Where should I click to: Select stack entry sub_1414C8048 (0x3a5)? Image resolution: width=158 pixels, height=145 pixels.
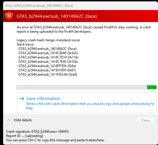(x=48, y=53)
